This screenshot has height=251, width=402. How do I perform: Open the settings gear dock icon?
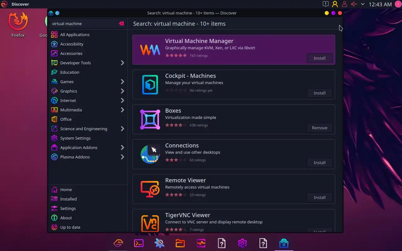pos(242,243)
